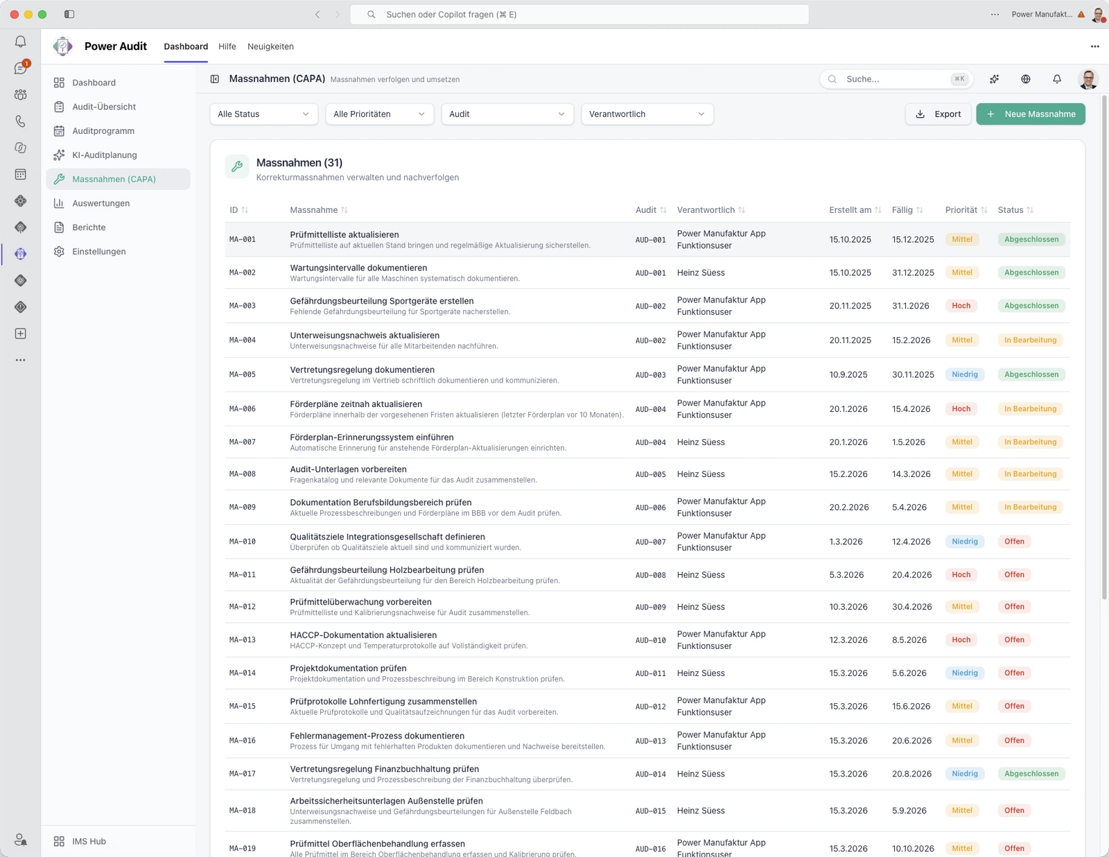Viewport: 1109px width, 857px height.
Task: Click the Power Audit logo icon
Action: (62, 46)
